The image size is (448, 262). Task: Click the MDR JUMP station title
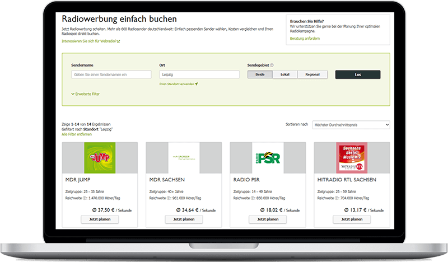pos(78,180)
